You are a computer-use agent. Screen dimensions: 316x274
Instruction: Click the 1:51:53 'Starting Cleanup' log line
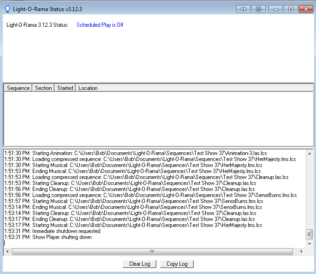(131, 183)
